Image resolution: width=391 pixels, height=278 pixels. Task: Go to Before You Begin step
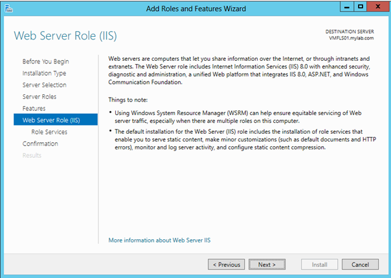pyautogui.click(x=45, y=61)
